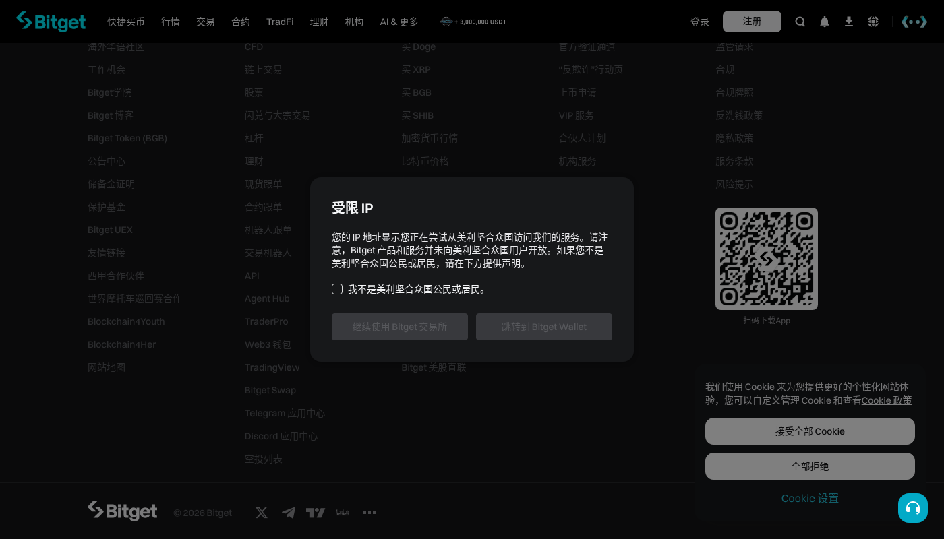Screen dimensions: 944x539
Task: Open the 链上交易 footer link
Action: click(264, 69)
